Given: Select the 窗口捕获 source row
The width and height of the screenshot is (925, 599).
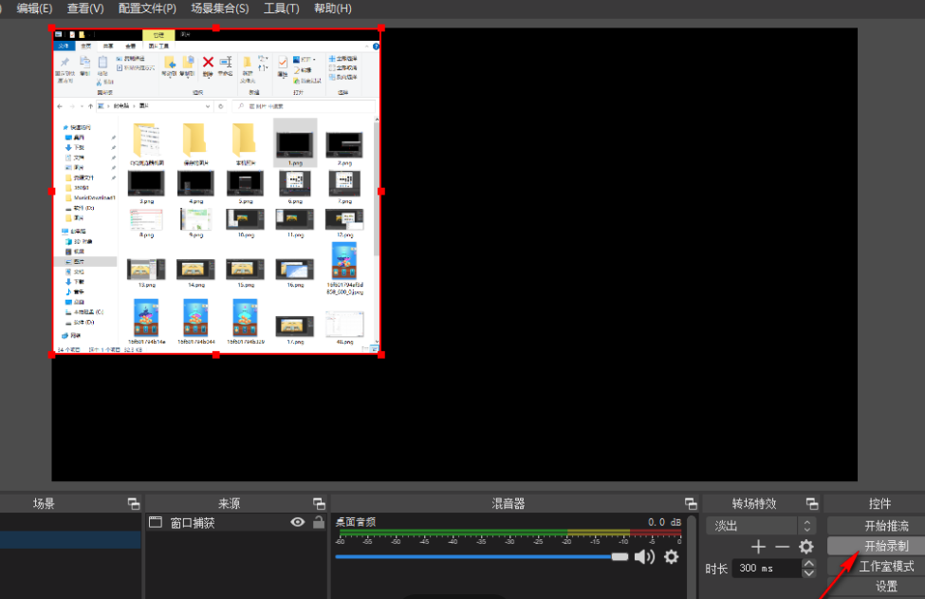Looking at the screenshot, I should (x=236, y=522).
